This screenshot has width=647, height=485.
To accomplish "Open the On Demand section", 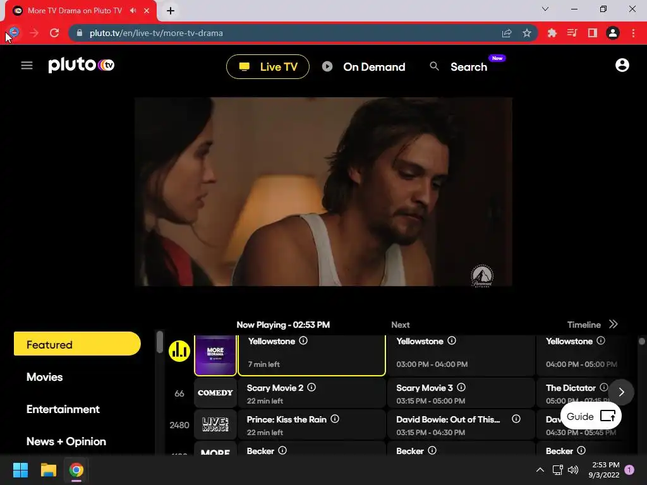I will tap(363, 67).
